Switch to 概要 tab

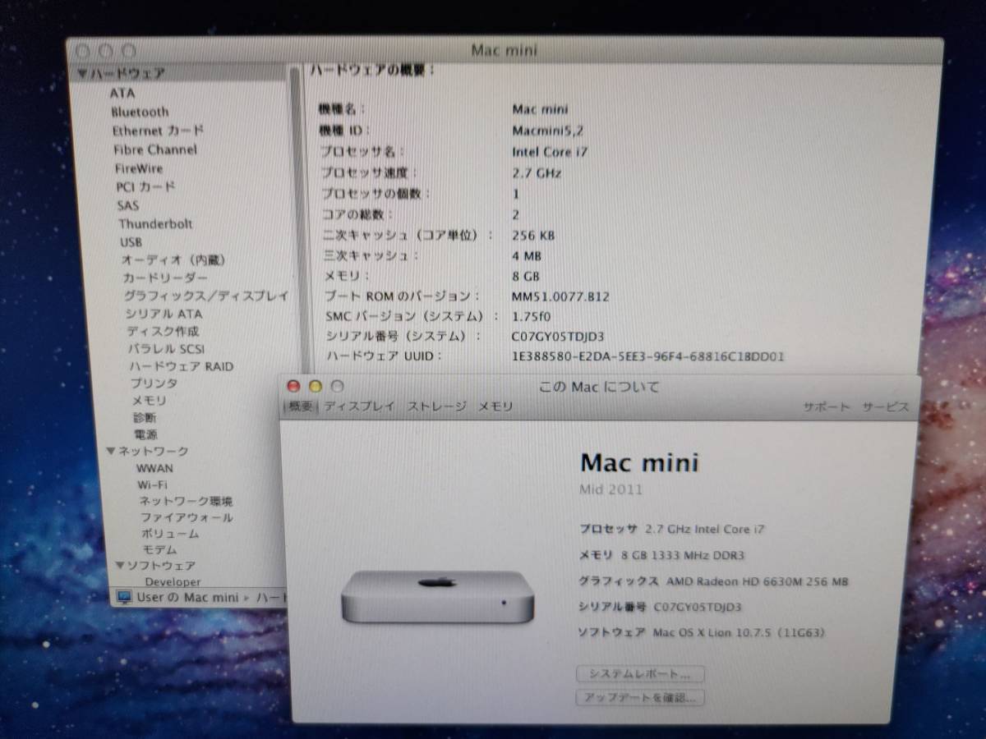(299, 406)
